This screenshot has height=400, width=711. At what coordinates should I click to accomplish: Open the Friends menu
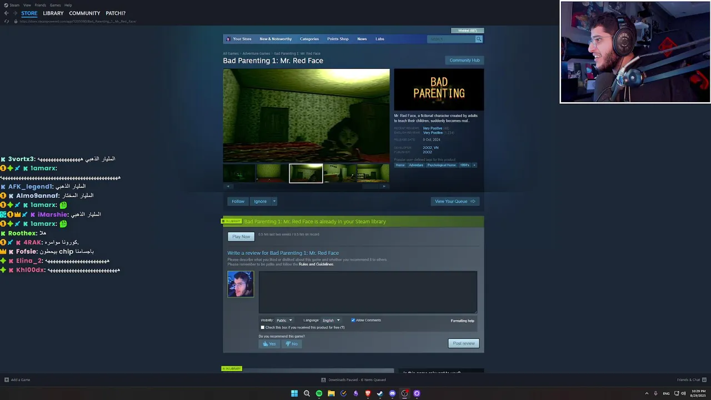click(x=40, y=5)
